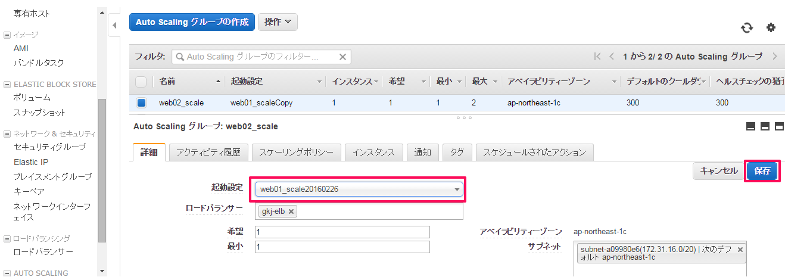Collapse the ネットワーク & セキュリティ section
This screenshot has width=785, height=280.
(x=7, y=134)
